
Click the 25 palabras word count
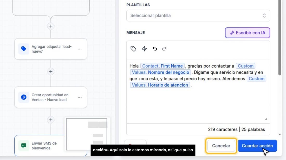(253, 129)
